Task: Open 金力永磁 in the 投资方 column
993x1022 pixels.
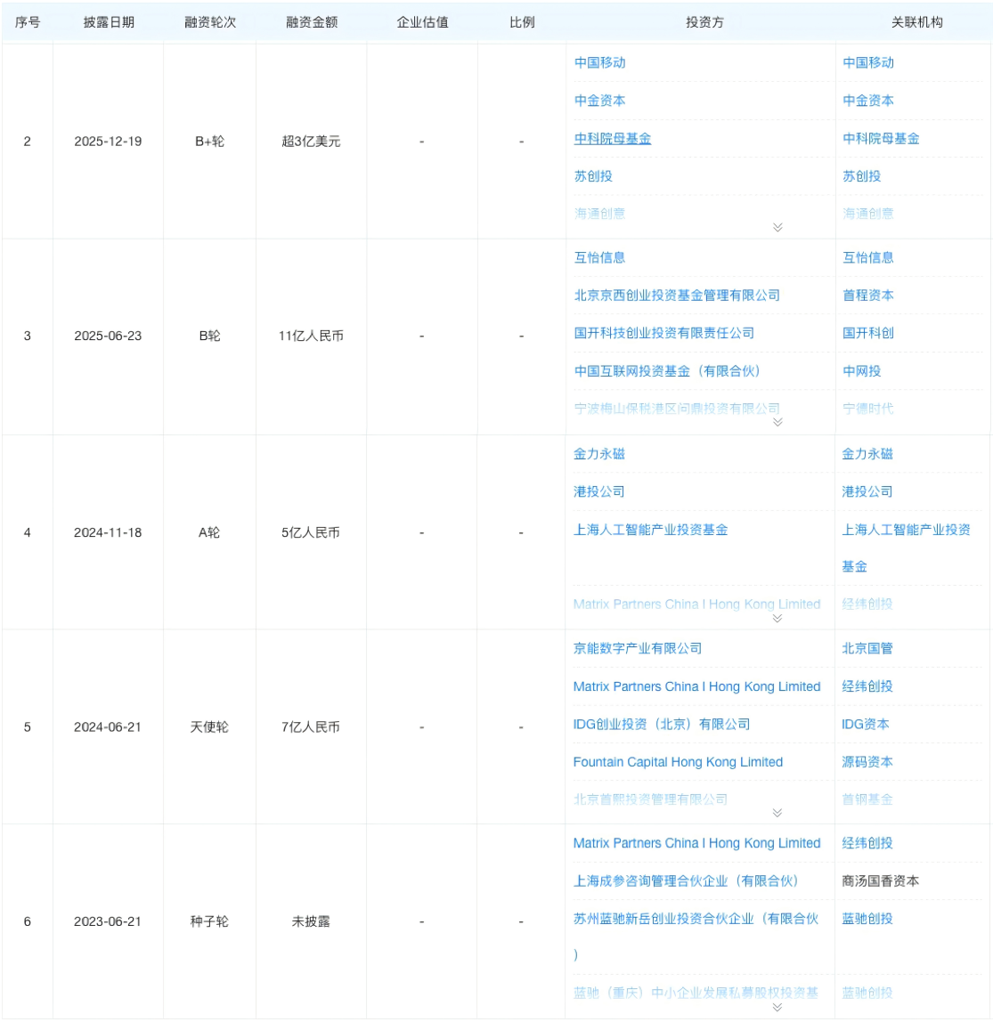Action: [599, 454]
